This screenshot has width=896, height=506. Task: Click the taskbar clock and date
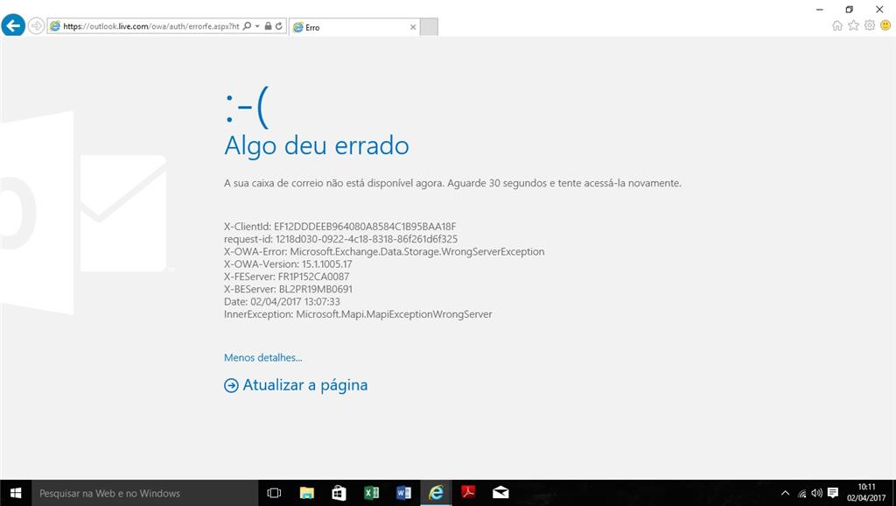click(866, 493)
